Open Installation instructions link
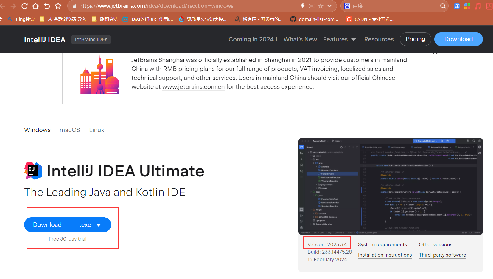The width and height of the screenshot is (493, 279). coord(385,255)
